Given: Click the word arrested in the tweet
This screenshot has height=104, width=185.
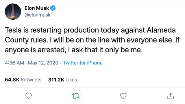Looking at the screenshot, I should click(x=51, y=50).
